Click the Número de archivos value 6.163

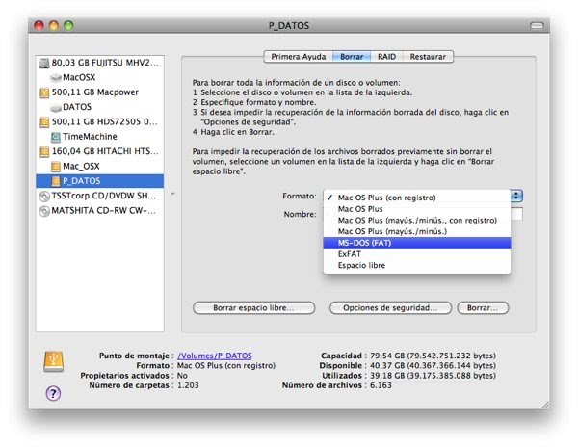[381, 385]
